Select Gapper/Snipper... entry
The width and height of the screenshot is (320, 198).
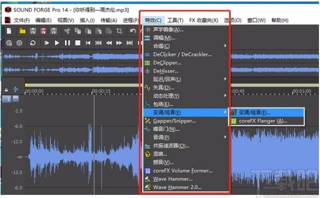point(186,121)
